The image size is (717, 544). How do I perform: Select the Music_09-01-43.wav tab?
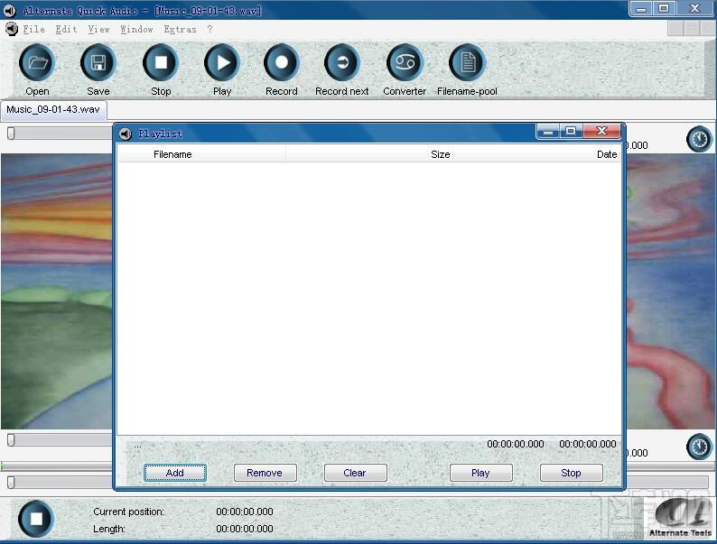point(53,110)
